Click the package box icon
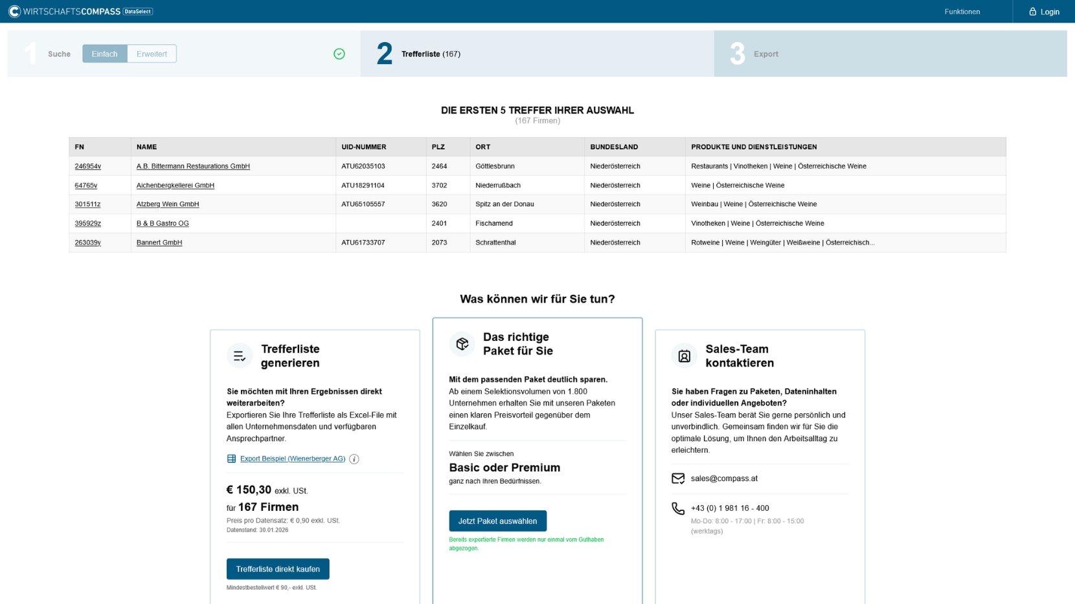The image size is (1075, 604). tap(462, 343)
